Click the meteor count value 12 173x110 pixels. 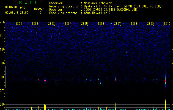coord(40,13)
